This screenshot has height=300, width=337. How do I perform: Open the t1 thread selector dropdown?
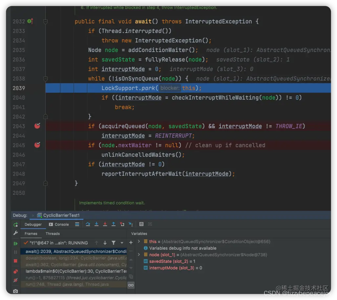pyautogui.click(x=56, y=243)
